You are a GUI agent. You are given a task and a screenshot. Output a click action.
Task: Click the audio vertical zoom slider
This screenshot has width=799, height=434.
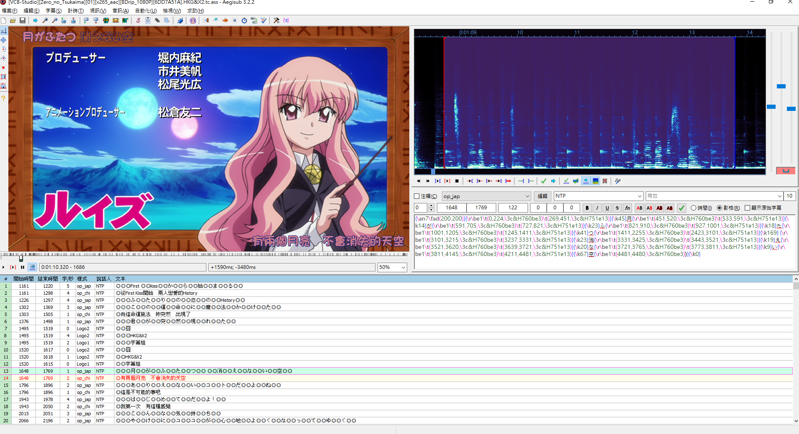pos(781,86)
